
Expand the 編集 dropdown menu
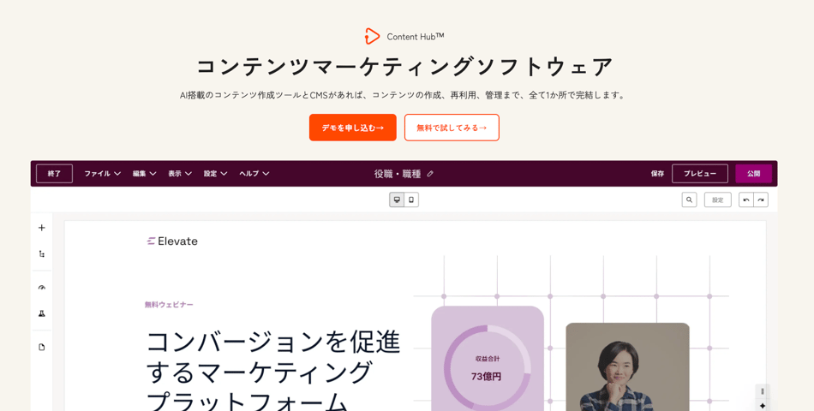[144, 174]
